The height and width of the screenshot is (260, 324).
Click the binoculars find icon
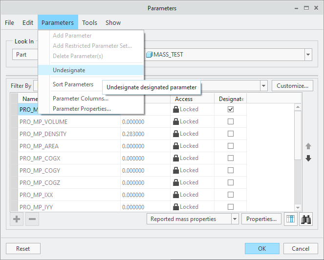(306, 219)
